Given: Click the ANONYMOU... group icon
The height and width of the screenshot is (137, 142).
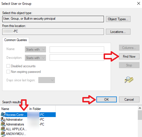Looking at the screenshot, I should pyautogui.click(x=3, y=134).
